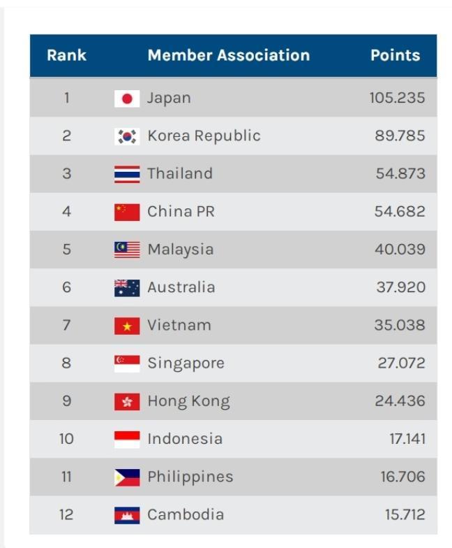Click the Points column header

[395, 56]
